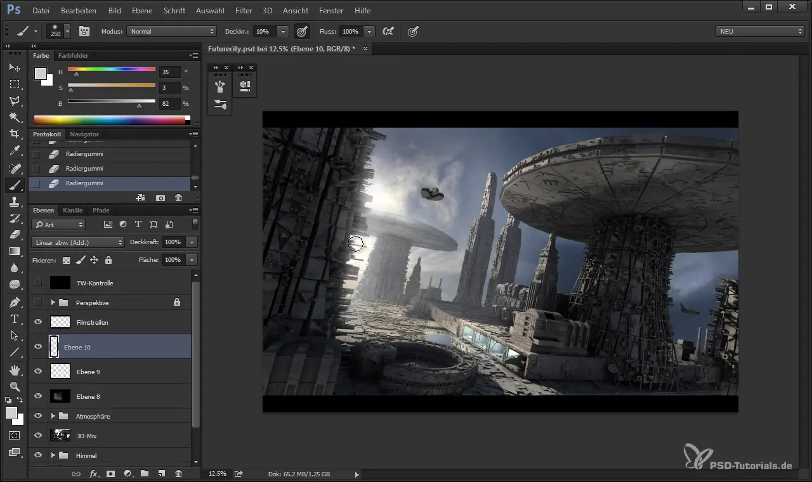This screenshot has width=812, height=482.
Task: Open the layer Fläche dropdown arrow
Action: [x=192, y=260]
